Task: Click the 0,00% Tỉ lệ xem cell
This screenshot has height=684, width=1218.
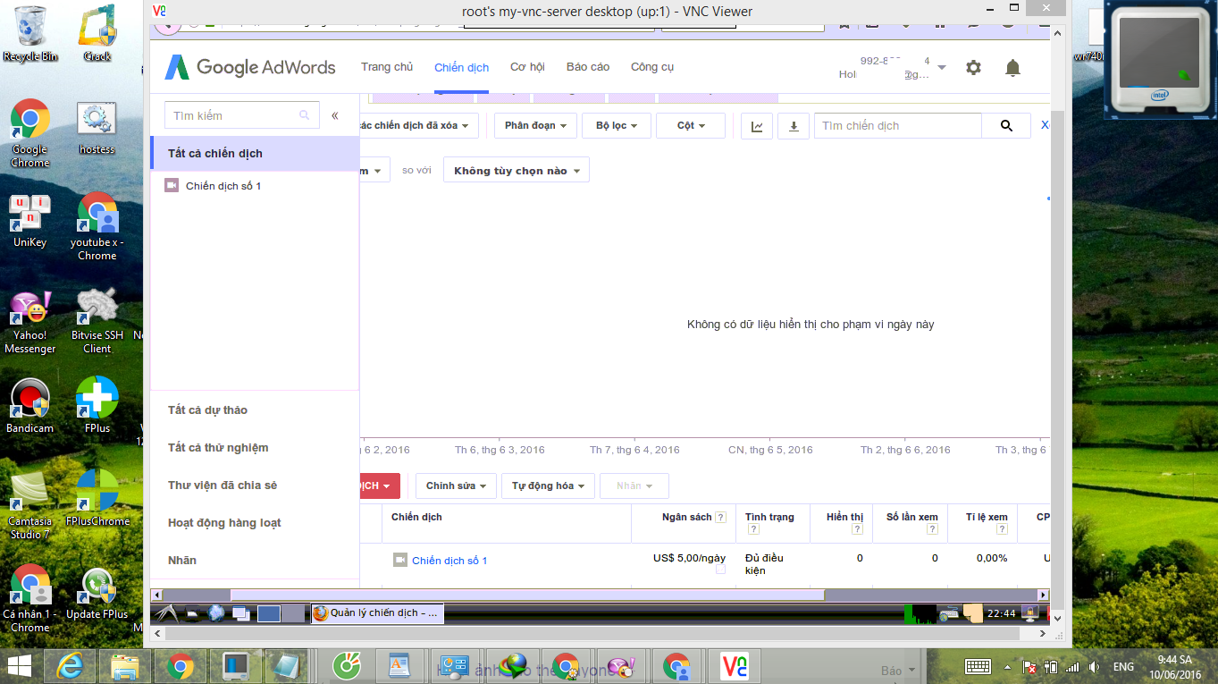Action: 992,558
